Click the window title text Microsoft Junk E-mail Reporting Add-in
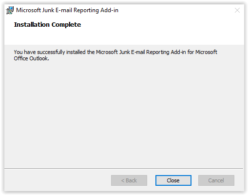The image size is (248, 195). tap(67, 10)
